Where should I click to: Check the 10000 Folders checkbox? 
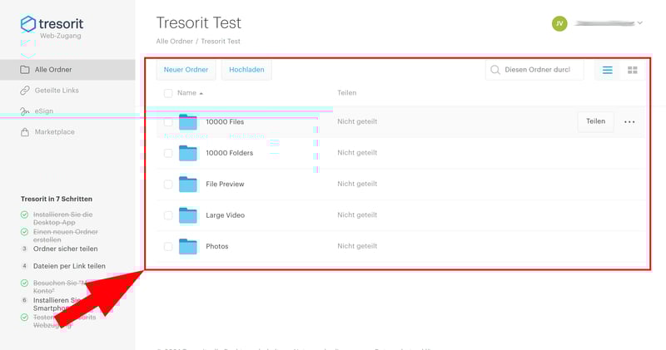168,153
